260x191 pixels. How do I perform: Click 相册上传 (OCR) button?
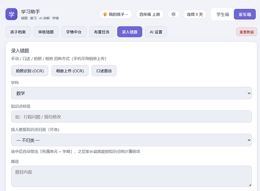coord(70,71)
